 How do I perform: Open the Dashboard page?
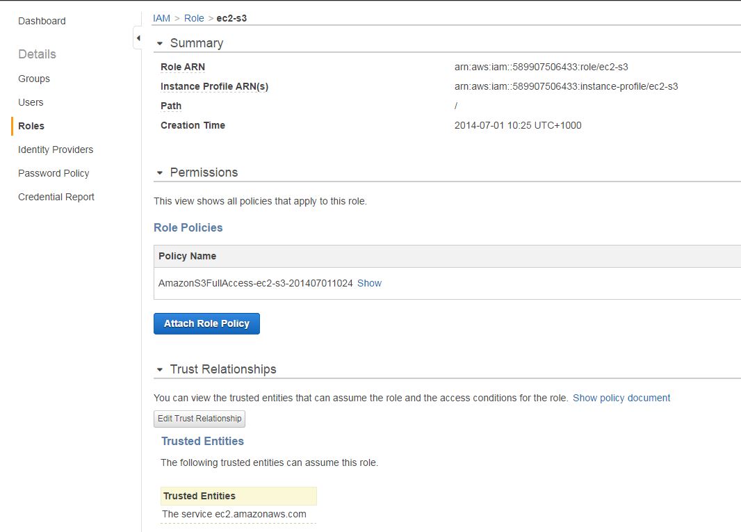(x=42, y=21)
